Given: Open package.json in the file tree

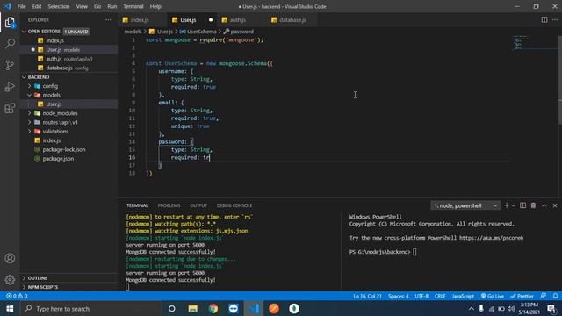Looking at the screenshot, I should tap(58, 158).
